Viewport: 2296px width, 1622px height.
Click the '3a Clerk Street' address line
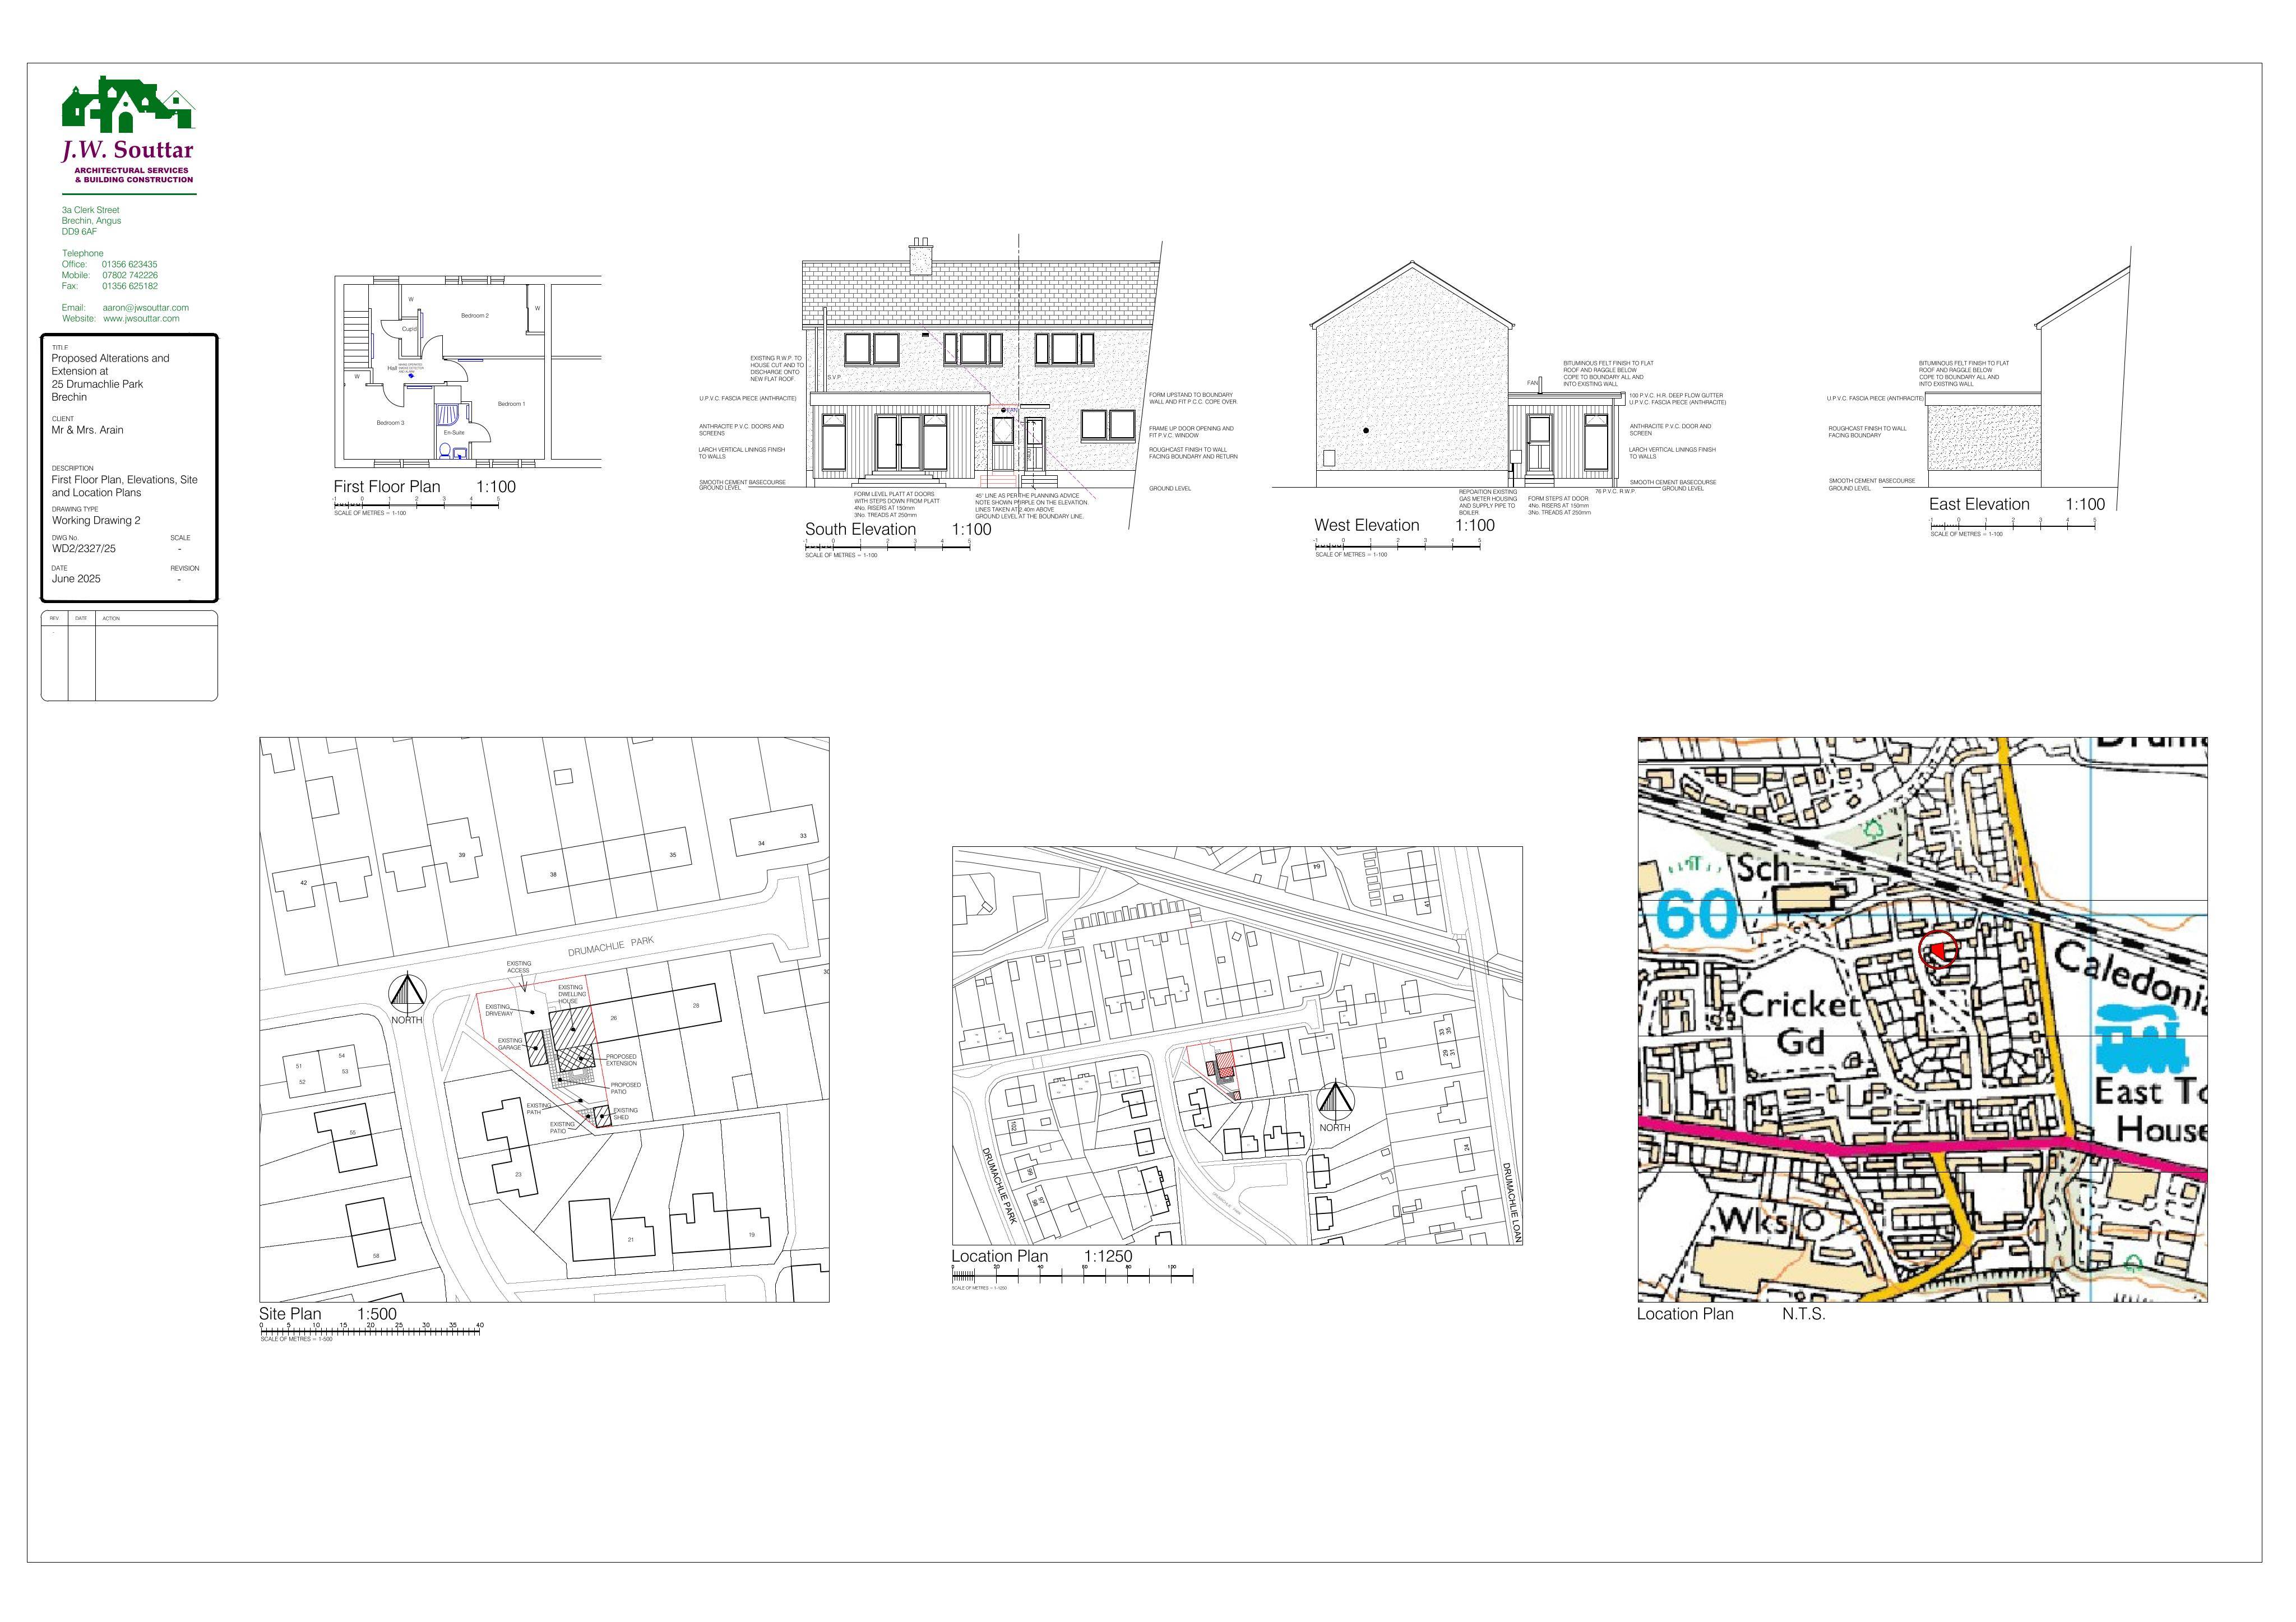91,210
